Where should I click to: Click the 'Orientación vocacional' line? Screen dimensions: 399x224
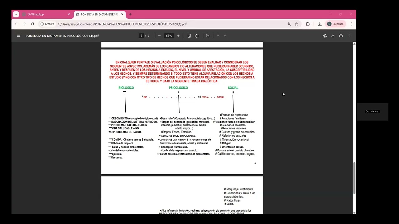click(x=234, y=140)
